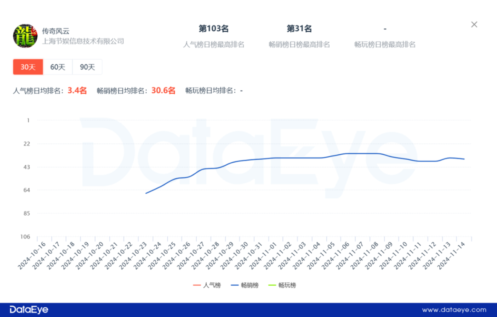The width and height of the screenshot is (497, 317).
Task: Click the 2024-11-06 date on the x-axis
Action: click(x=334, y=256)
